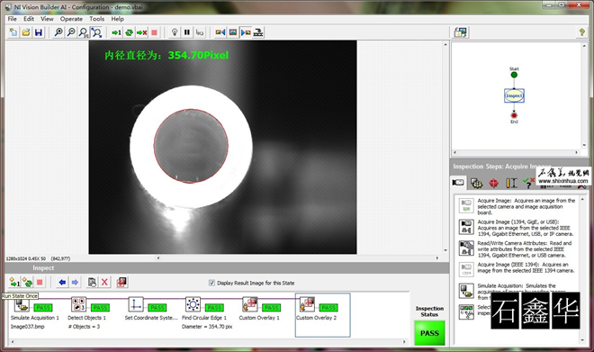This screenshot has width=594, height=352.
Task: Open the Locate Features red target tab
Action: [493, 184]
